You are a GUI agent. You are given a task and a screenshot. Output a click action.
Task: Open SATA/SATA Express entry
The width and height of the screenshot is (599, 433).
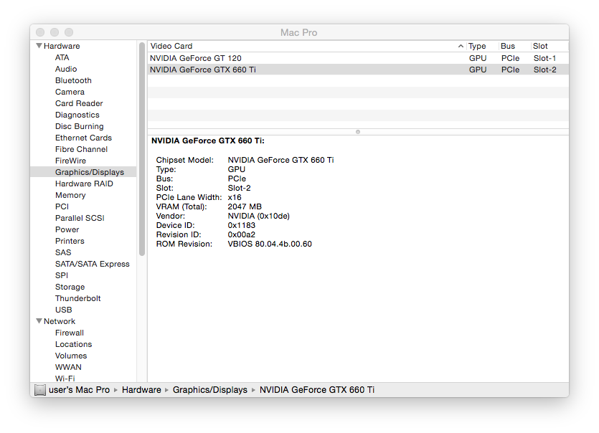(x=92, y=264)
